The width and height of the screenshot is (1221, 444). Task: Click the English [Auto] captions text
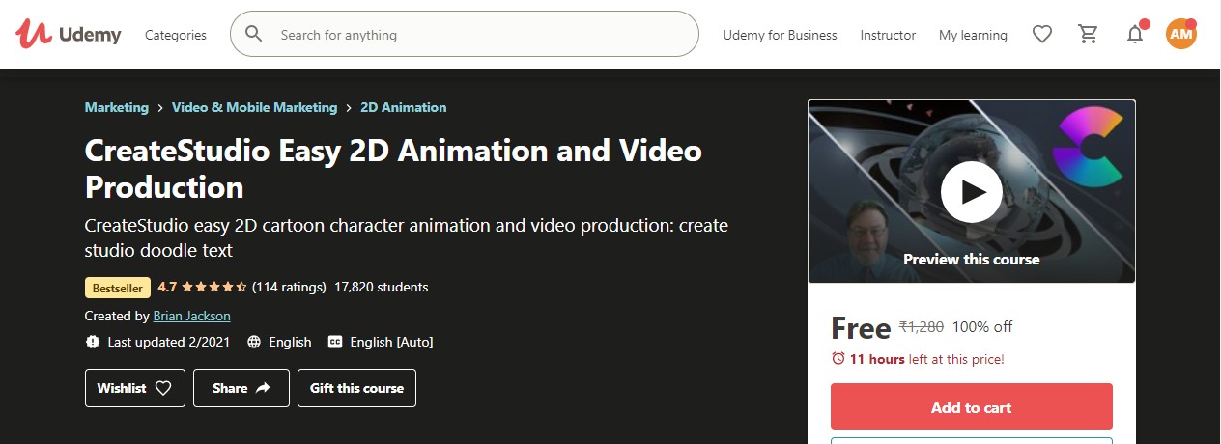(x=391, y=342)
